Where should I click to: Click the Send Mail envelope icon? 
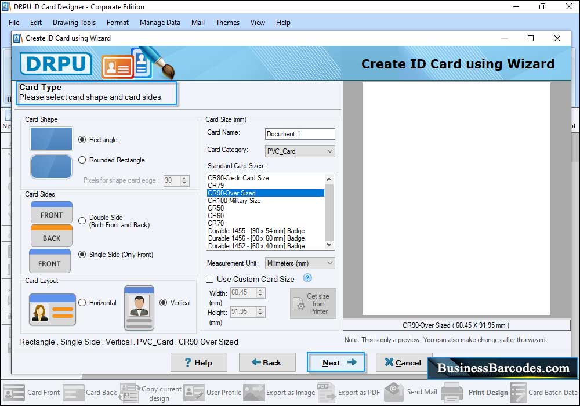pyautogui.click(x=394, y=391)
